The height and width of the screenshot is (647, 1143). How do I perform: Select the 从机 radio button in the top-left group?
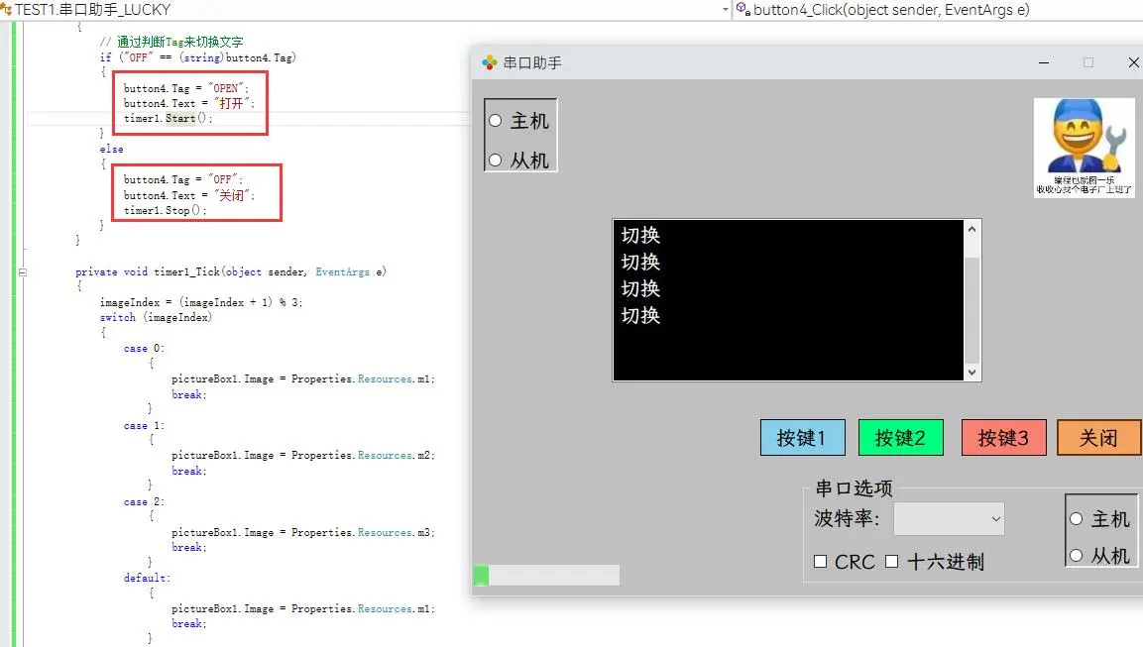point(496,160)
